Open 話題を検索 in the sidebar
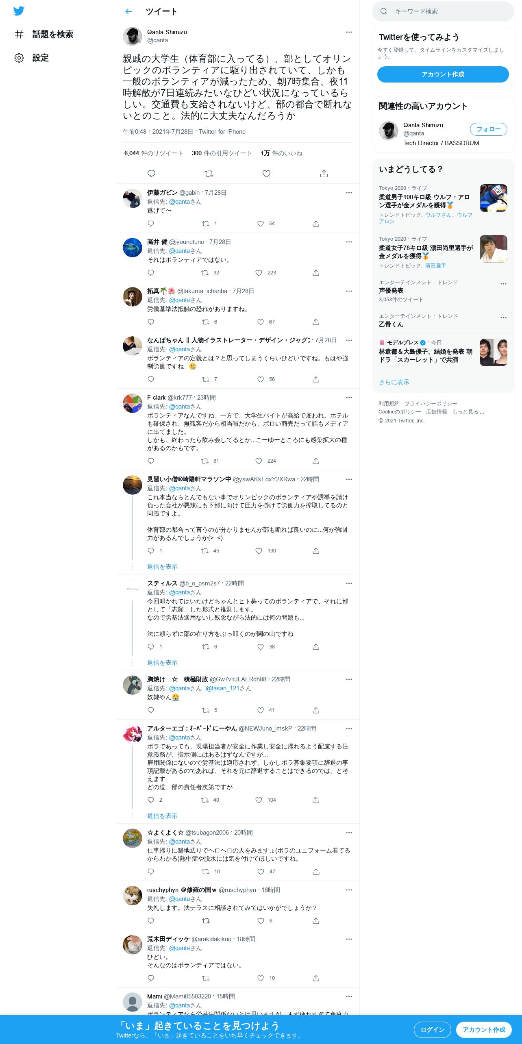The width and height of the screenshot is (522, 1044). pyautogui.click(x=43, y=34)
